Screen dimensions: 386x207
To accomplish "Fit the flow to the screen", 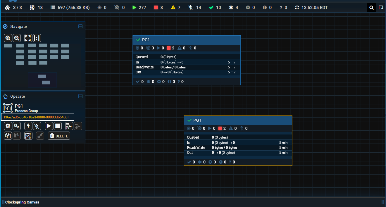I will (x=28, y=38).
